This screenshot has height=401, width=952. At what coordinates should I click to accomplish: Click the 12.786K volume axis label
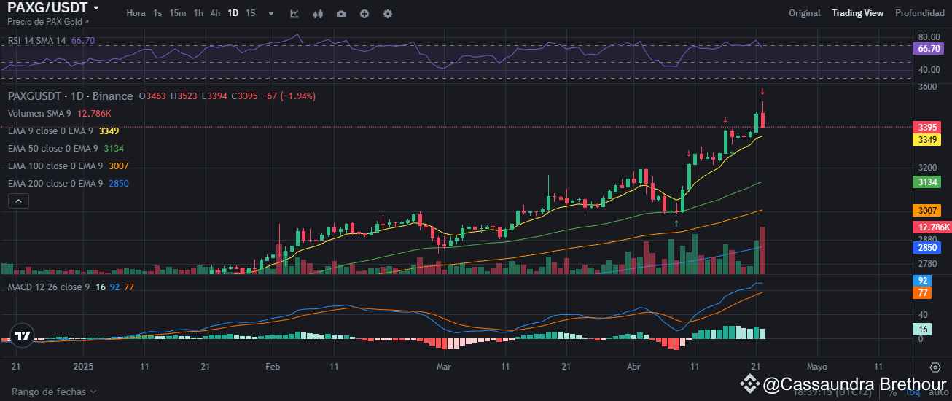point(932,227)
